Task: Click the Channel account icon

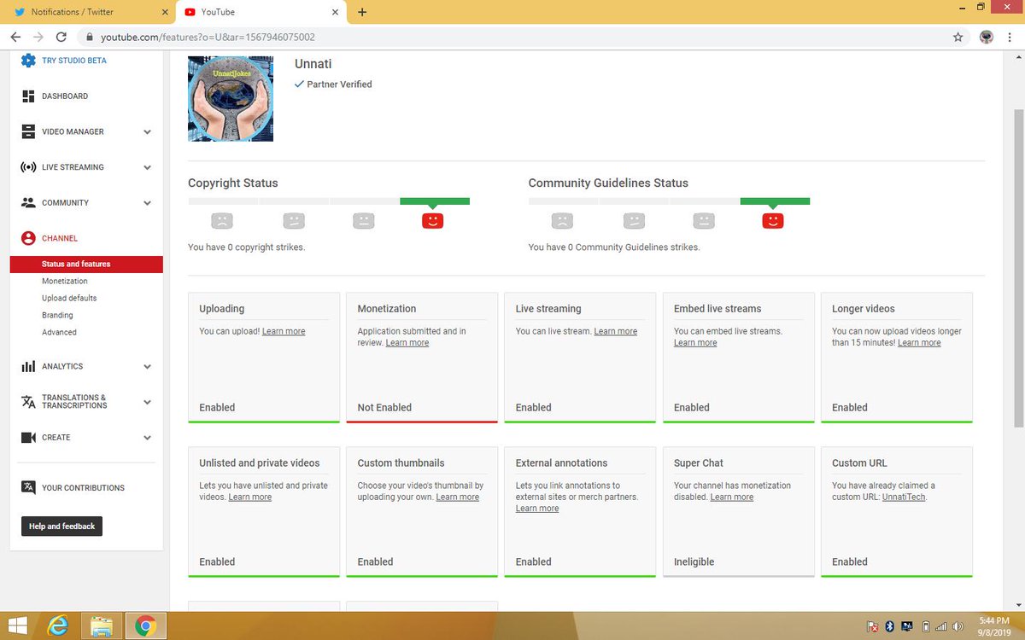Action: click(x=28, y=238)
